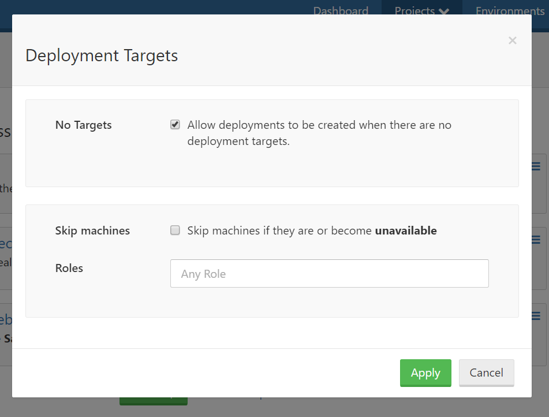Open the bottom card's hamburger menu

point(536,316)
